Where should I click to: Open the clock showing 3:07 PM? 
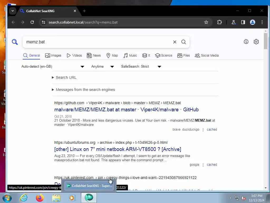coord(257,198)
